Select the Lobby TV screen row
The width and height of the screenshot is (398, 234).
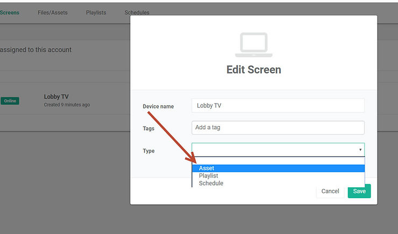click(65, 98)
